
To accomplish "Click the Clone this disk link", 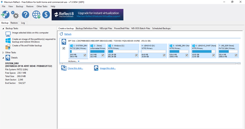I will tap(75, 68).
